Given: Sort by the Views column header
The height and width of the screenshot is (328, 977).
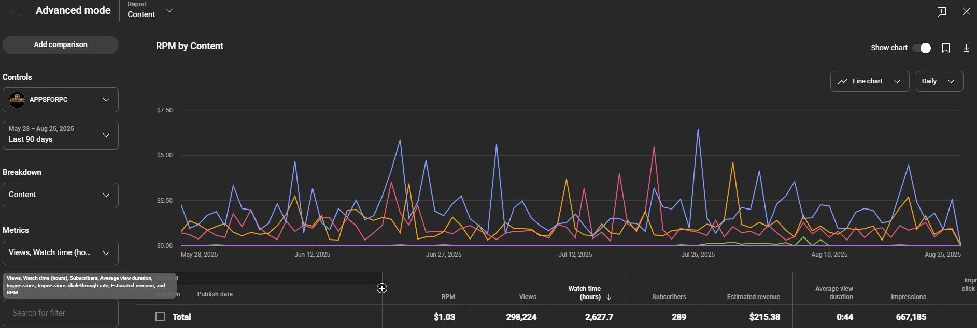Looking at the screenshot, I should (528, 297).
